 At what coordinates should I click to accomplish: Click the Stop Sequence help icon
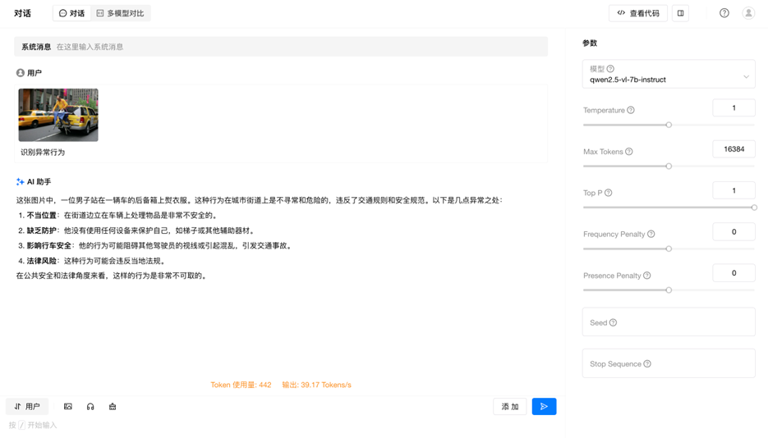point(647,363)
